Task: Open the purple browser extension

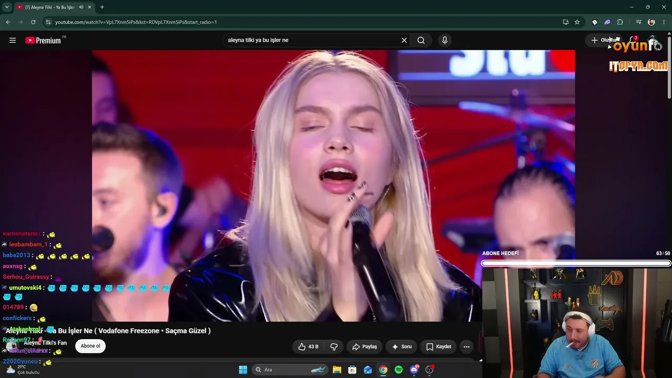Action: click(607, 22)
